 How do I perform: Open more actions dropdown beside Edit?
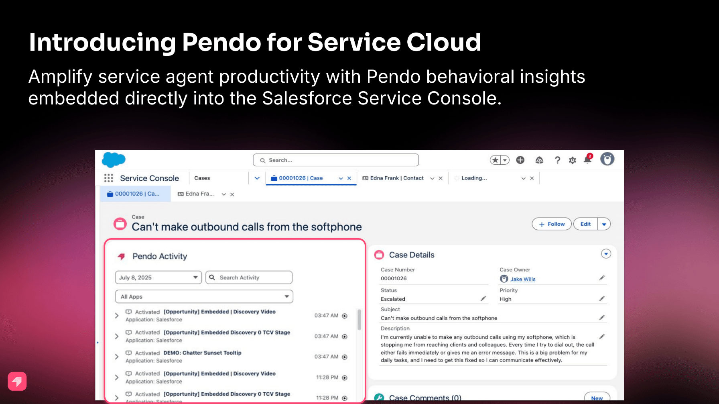604,224
